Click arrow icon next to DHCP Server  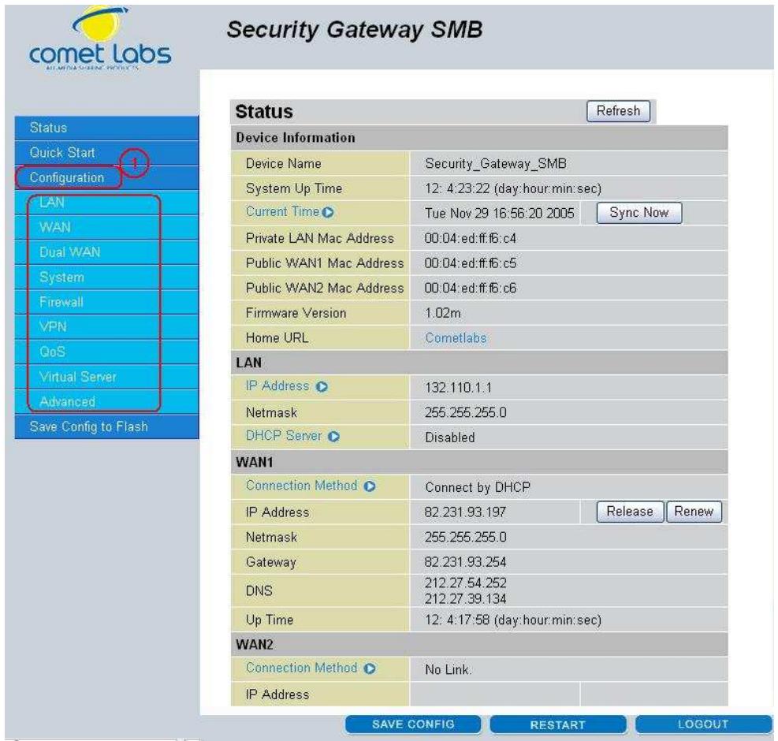pos(334,436)
